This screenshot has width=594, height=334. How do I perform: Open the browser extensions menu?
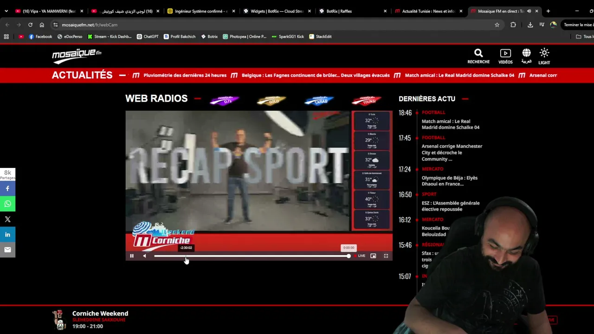[x=513, y=25]
